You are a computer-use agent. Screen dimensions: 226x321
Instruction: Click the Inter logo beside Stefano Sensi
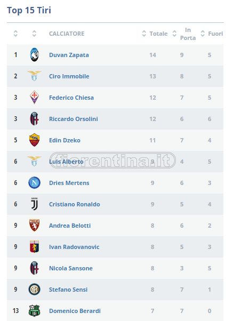click(34, 289)
